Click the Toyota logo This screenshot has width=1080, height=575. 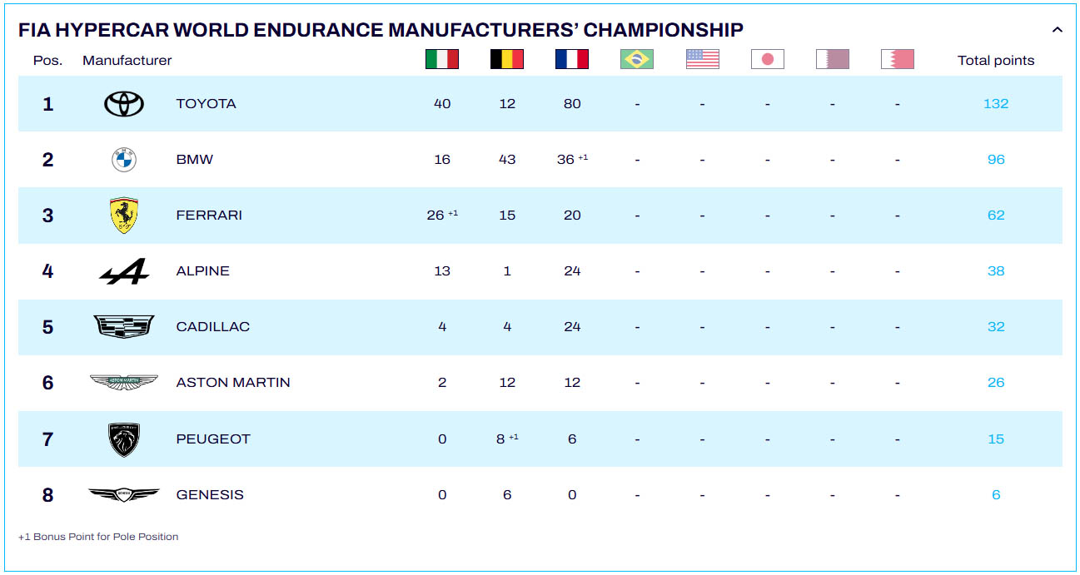[x=124, y=104]
